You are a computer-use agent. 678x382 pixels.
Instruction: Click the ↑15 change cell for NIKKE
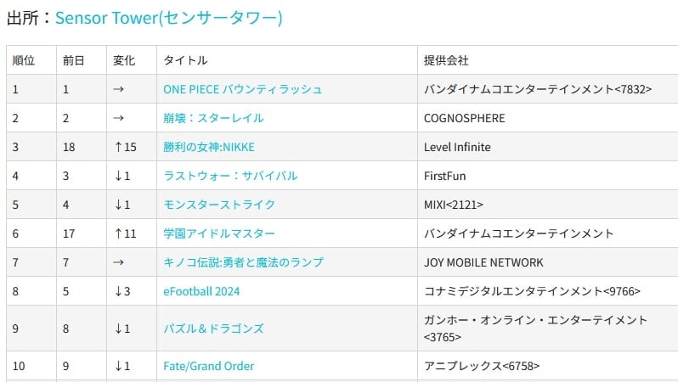click(x=125, y=147)
